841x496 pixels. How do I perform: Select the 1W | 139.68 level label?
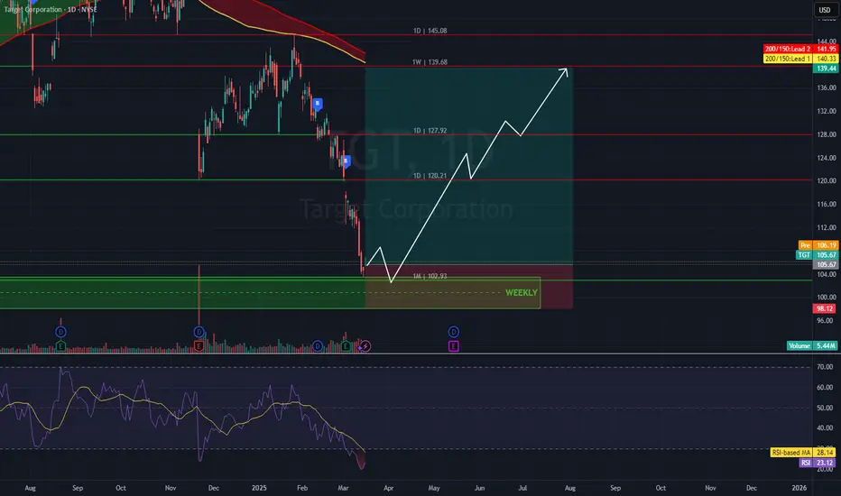[430, 62]
